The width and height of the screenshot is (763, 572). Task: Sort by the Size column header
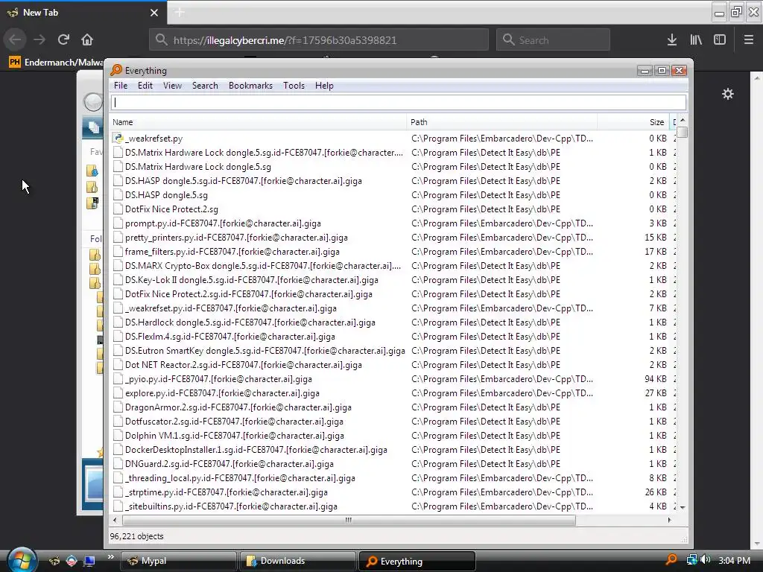pos(633,122)
